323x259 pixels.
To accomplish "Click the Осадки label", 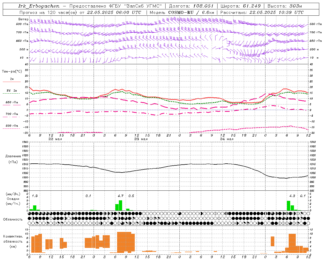I will (13, 199).
